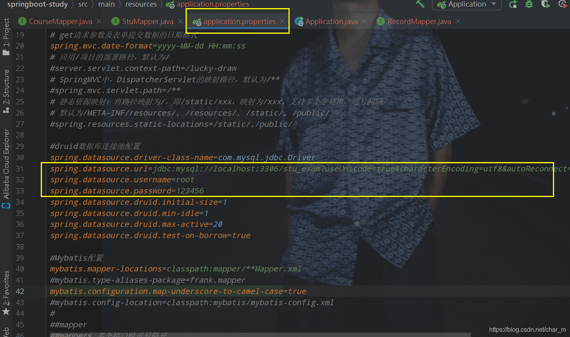Click the src breadcrumb
The image size is (570, 337).
[83, 4]
